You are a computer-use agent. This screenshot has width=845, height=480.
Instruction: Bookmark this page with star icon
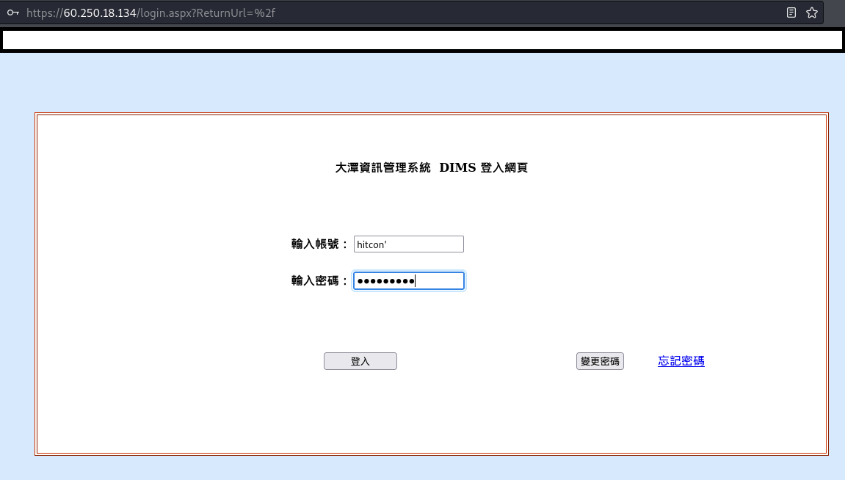coord(812,12)
